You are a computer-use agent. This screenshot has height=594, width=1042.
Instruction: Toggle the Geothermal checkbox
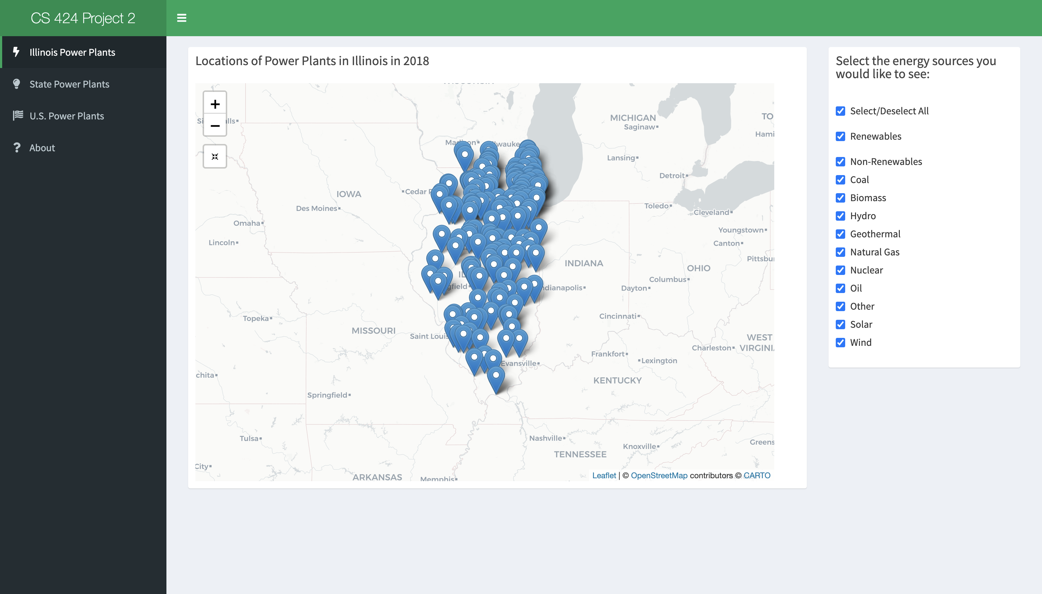[x=840, y=234]
